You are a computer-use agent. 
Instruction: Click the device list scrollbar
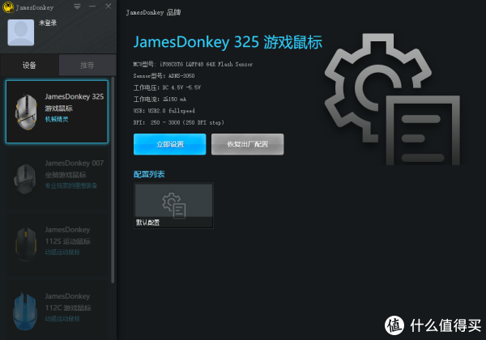tap(113, 181)
